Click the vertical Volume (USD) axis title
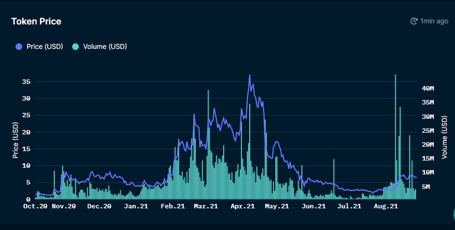 [x=444, y=137]
